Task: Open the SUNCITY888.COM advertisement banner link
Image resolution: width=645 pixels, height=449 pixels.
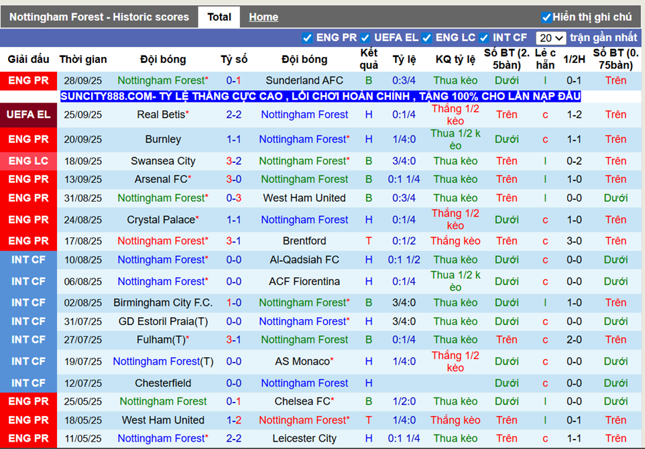Action: (x=320, y=97)
